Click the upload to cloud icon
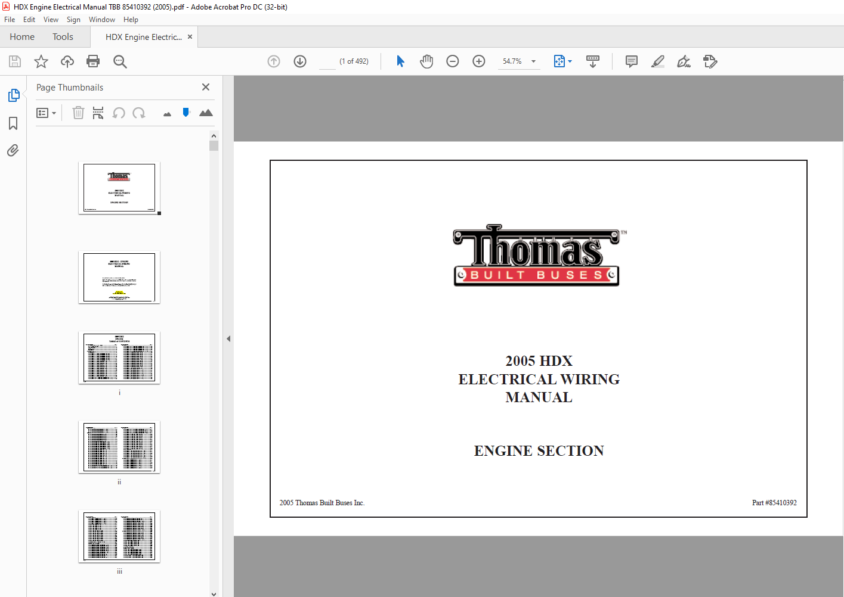The image size is (844, 597). click(x=67, y=61)
